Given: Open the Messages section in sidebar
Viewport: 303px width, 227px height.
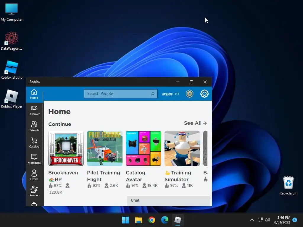Looking at the screenshot, I should click(x=34, y=159).
